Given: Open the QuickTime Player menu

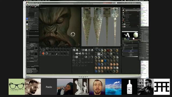Looking at the screenshot, I should [29, 1].
